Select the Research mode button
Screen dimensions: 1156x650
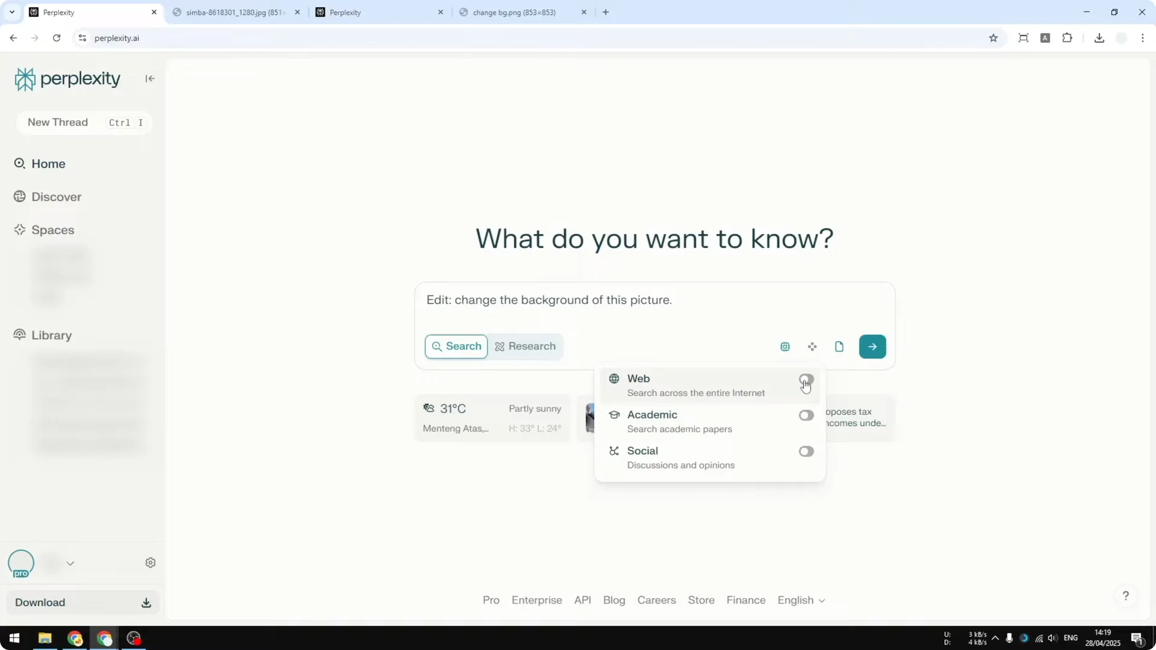coord(526,347)
